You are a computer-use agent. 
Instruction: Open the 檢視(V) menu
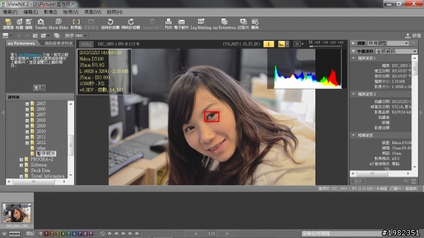click(71, 12)
